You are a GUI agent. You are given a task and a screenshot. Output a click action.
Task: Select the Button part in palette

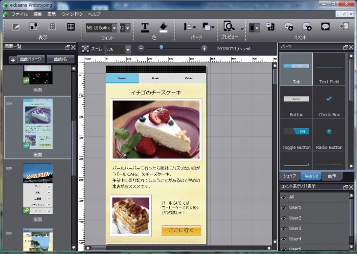click(296, 102)
